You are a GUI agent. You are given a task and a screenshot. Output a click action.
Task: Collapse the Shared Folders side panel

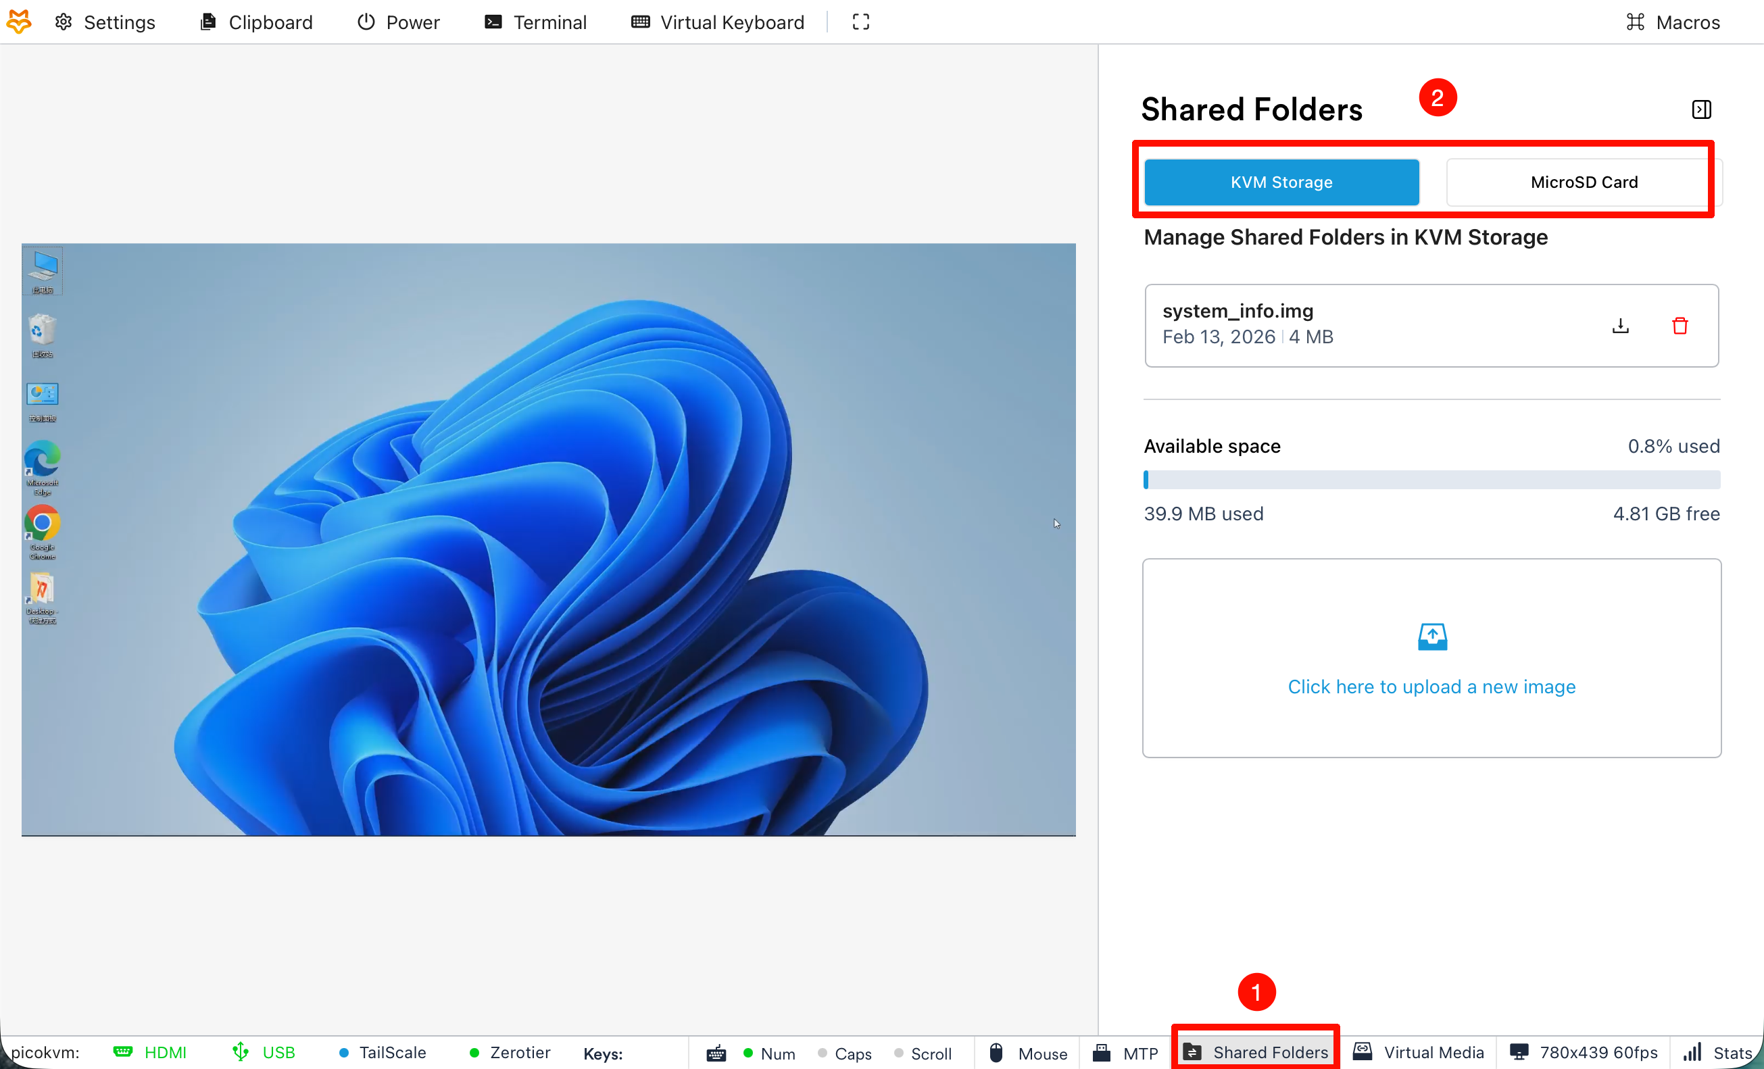tap(1701, 109)
